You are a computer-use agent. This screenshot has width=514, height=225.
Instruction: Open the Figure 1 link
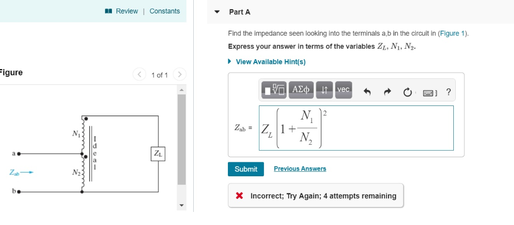[x=452, y=34]
